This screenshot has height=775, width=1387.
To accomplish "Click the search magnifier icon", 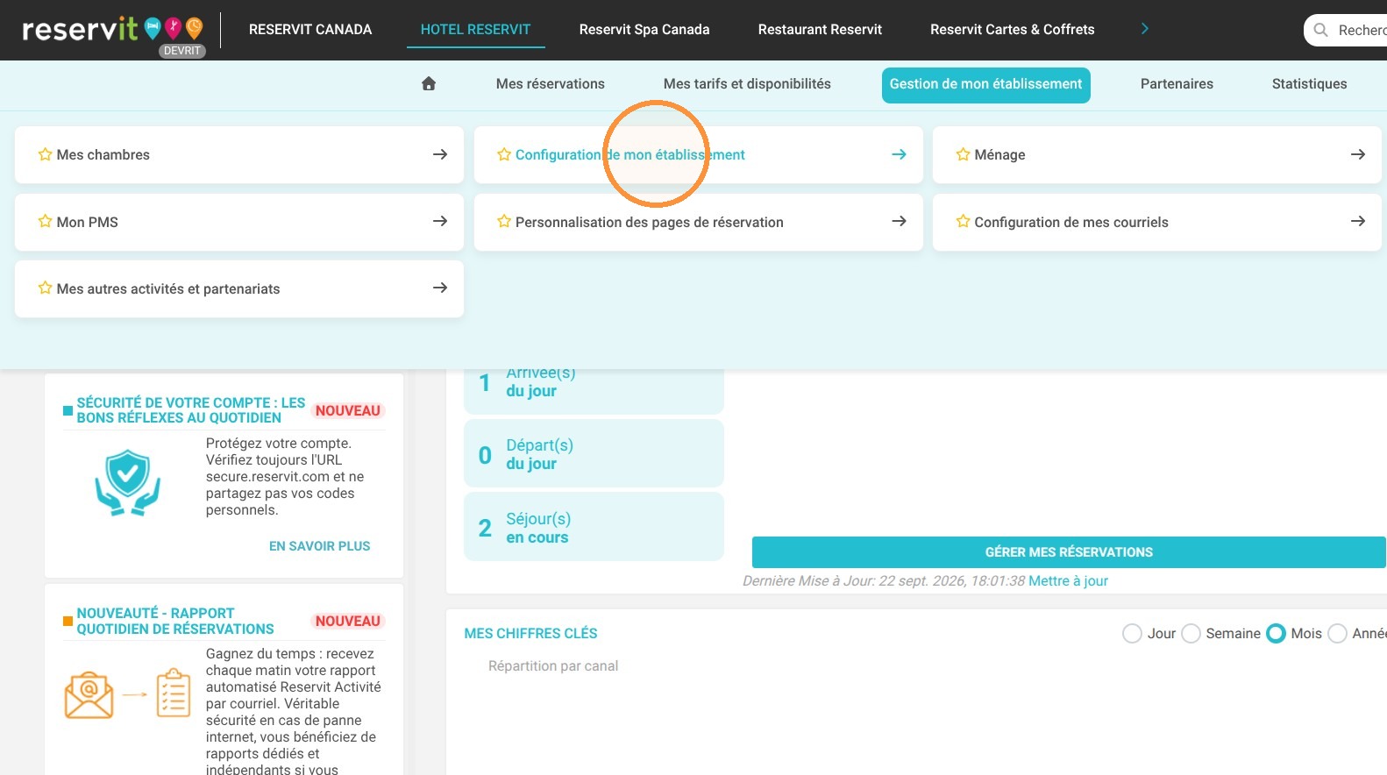I will 1320,30.
